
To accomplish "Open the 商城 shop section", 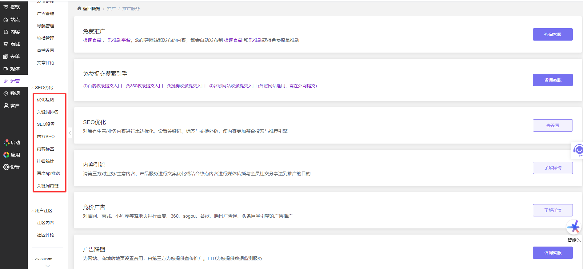I will pos(12,44).
